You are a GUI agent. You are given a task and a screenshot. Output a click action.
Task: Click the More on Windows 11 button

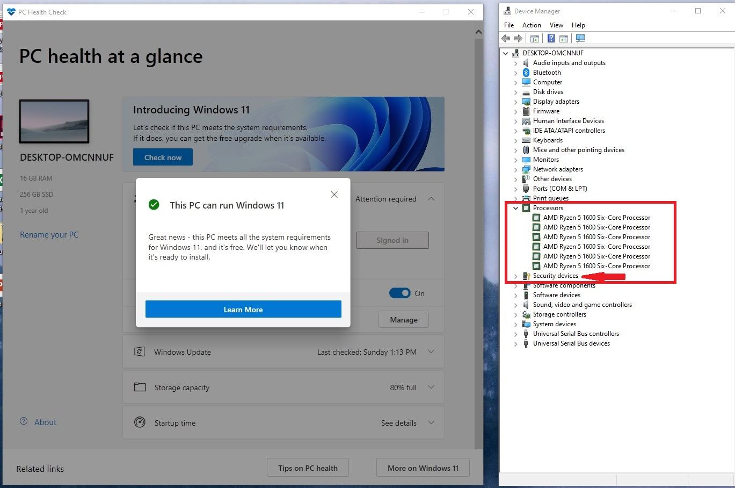click(x=423, y=468)
